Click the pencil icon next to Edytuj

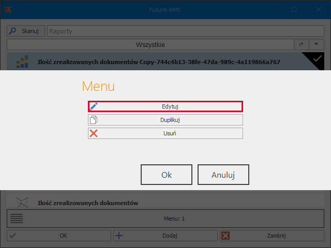pos(94,106)
